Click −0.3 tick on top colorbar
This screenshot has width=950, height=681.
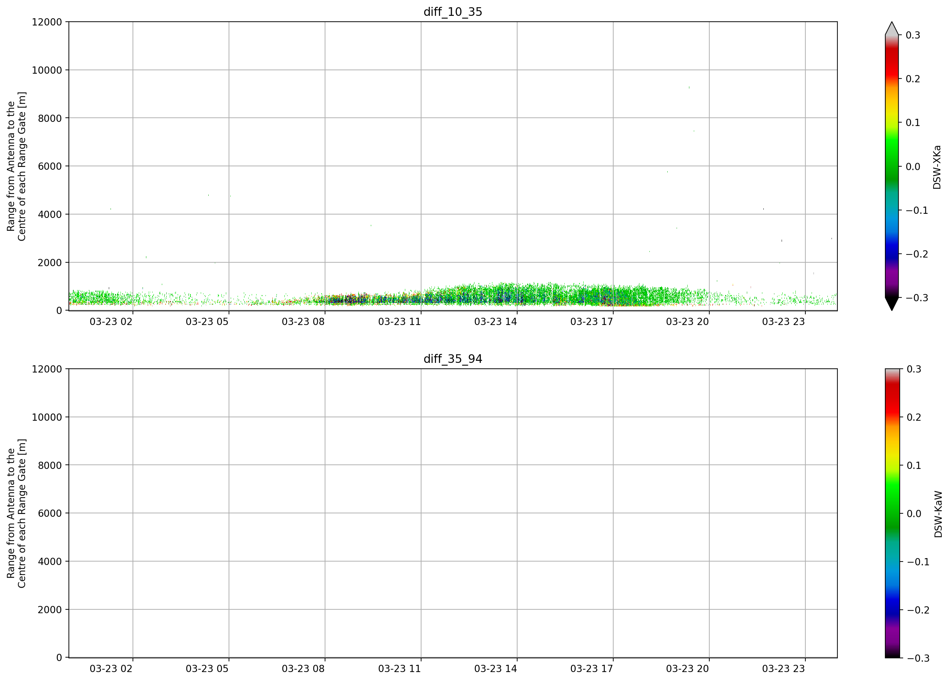(x=917, y=298)
